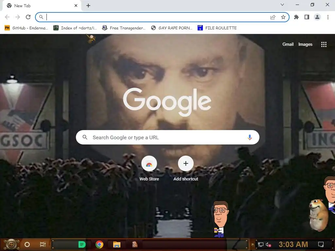Open the Extensions puzzle piece menu
This screenshot has height=251, width=335.
296,17
